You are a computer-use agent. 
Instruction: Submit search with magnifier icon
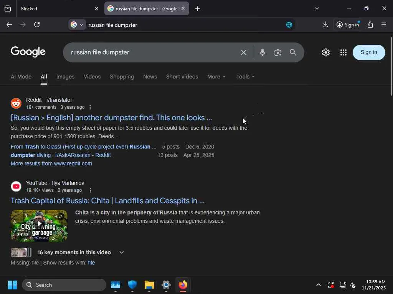pos(293,52)
